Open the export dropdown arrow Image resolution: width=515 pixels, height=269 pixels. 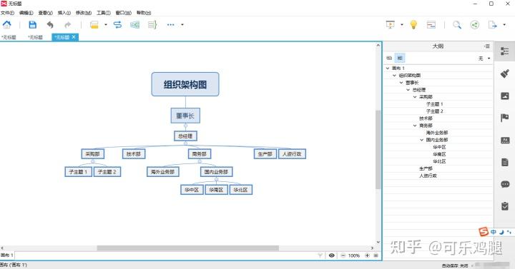(504, 24)
